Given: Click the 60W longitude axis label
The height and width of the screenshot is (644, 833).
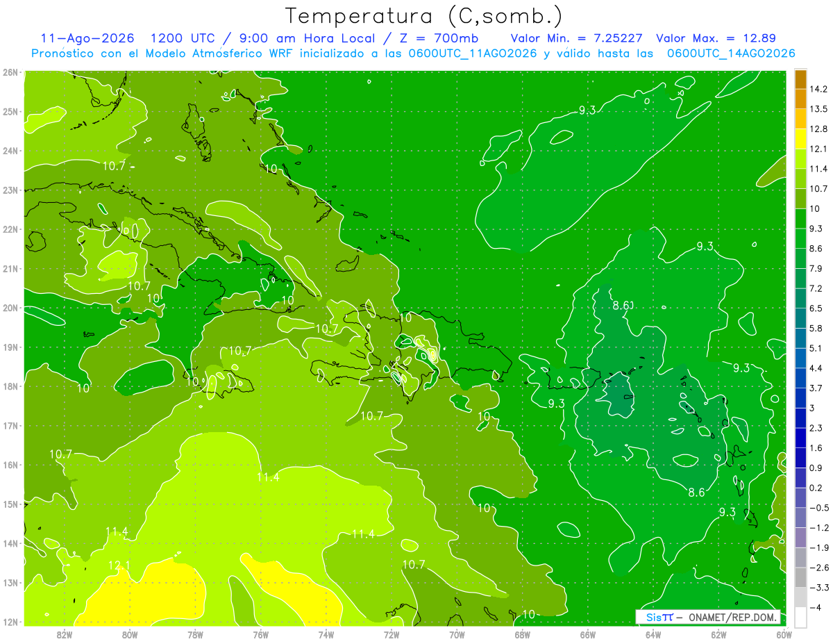Looking at the screenshot, I should pyautogui.click(x=784, y=634).
